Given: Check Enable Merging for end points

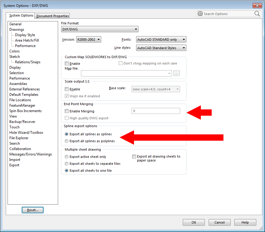Looking at the screenshot, I should click(67, 111).
